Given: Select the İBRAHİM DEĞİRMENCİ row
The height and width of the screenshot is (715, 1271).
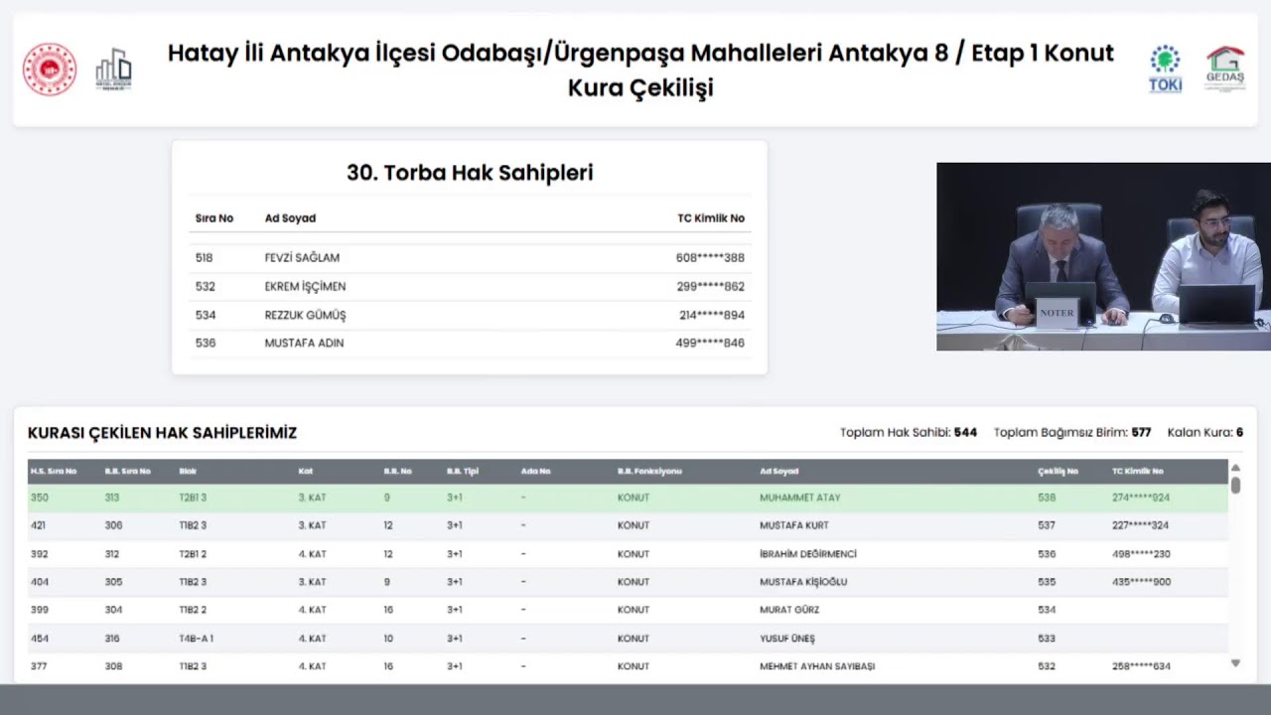Looking at the screenshot, I should (x=628, y=554).
